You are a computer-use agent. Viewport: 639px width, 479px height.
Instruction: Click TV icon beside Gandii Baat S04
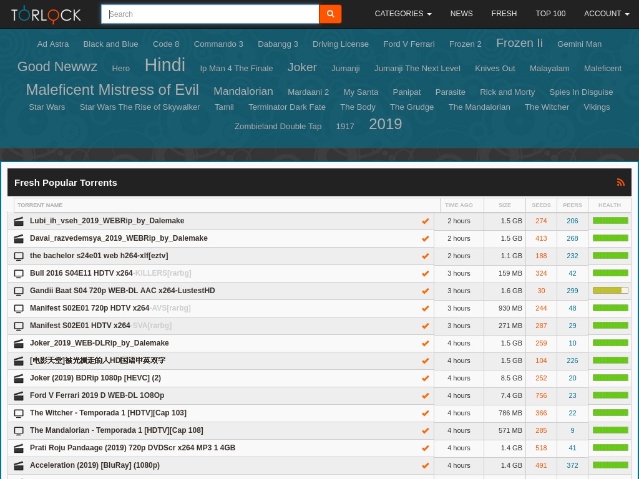pos(19,291)
